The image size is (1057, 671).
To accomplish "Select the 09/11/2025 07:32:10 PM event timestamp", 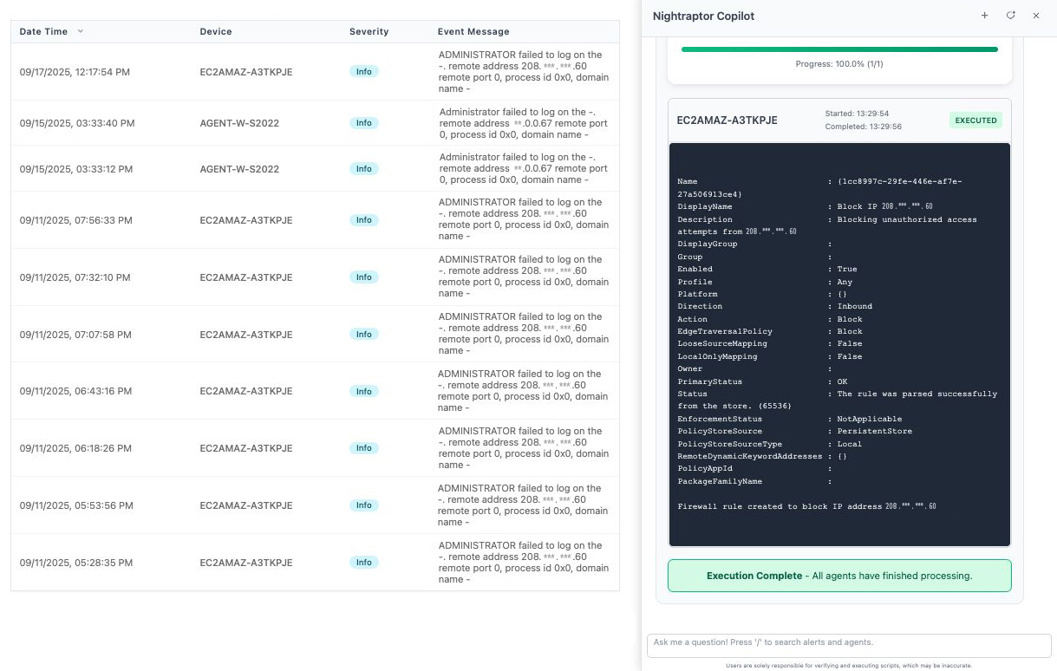I will coord(75,277).
